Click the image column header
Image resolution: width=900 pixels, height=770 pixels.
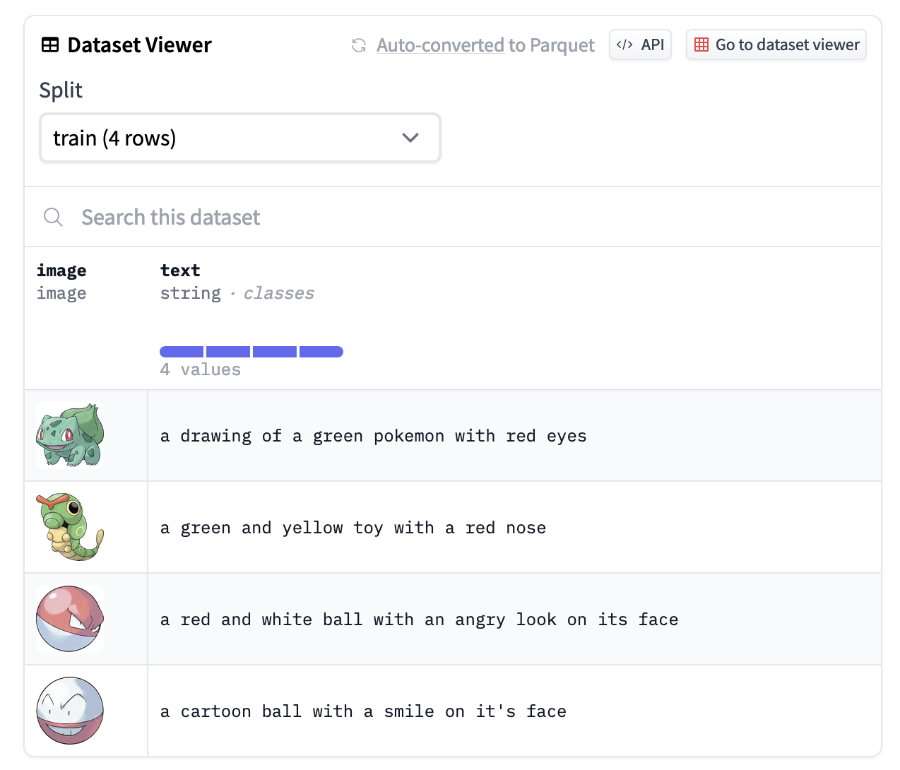tap(61, 271)
